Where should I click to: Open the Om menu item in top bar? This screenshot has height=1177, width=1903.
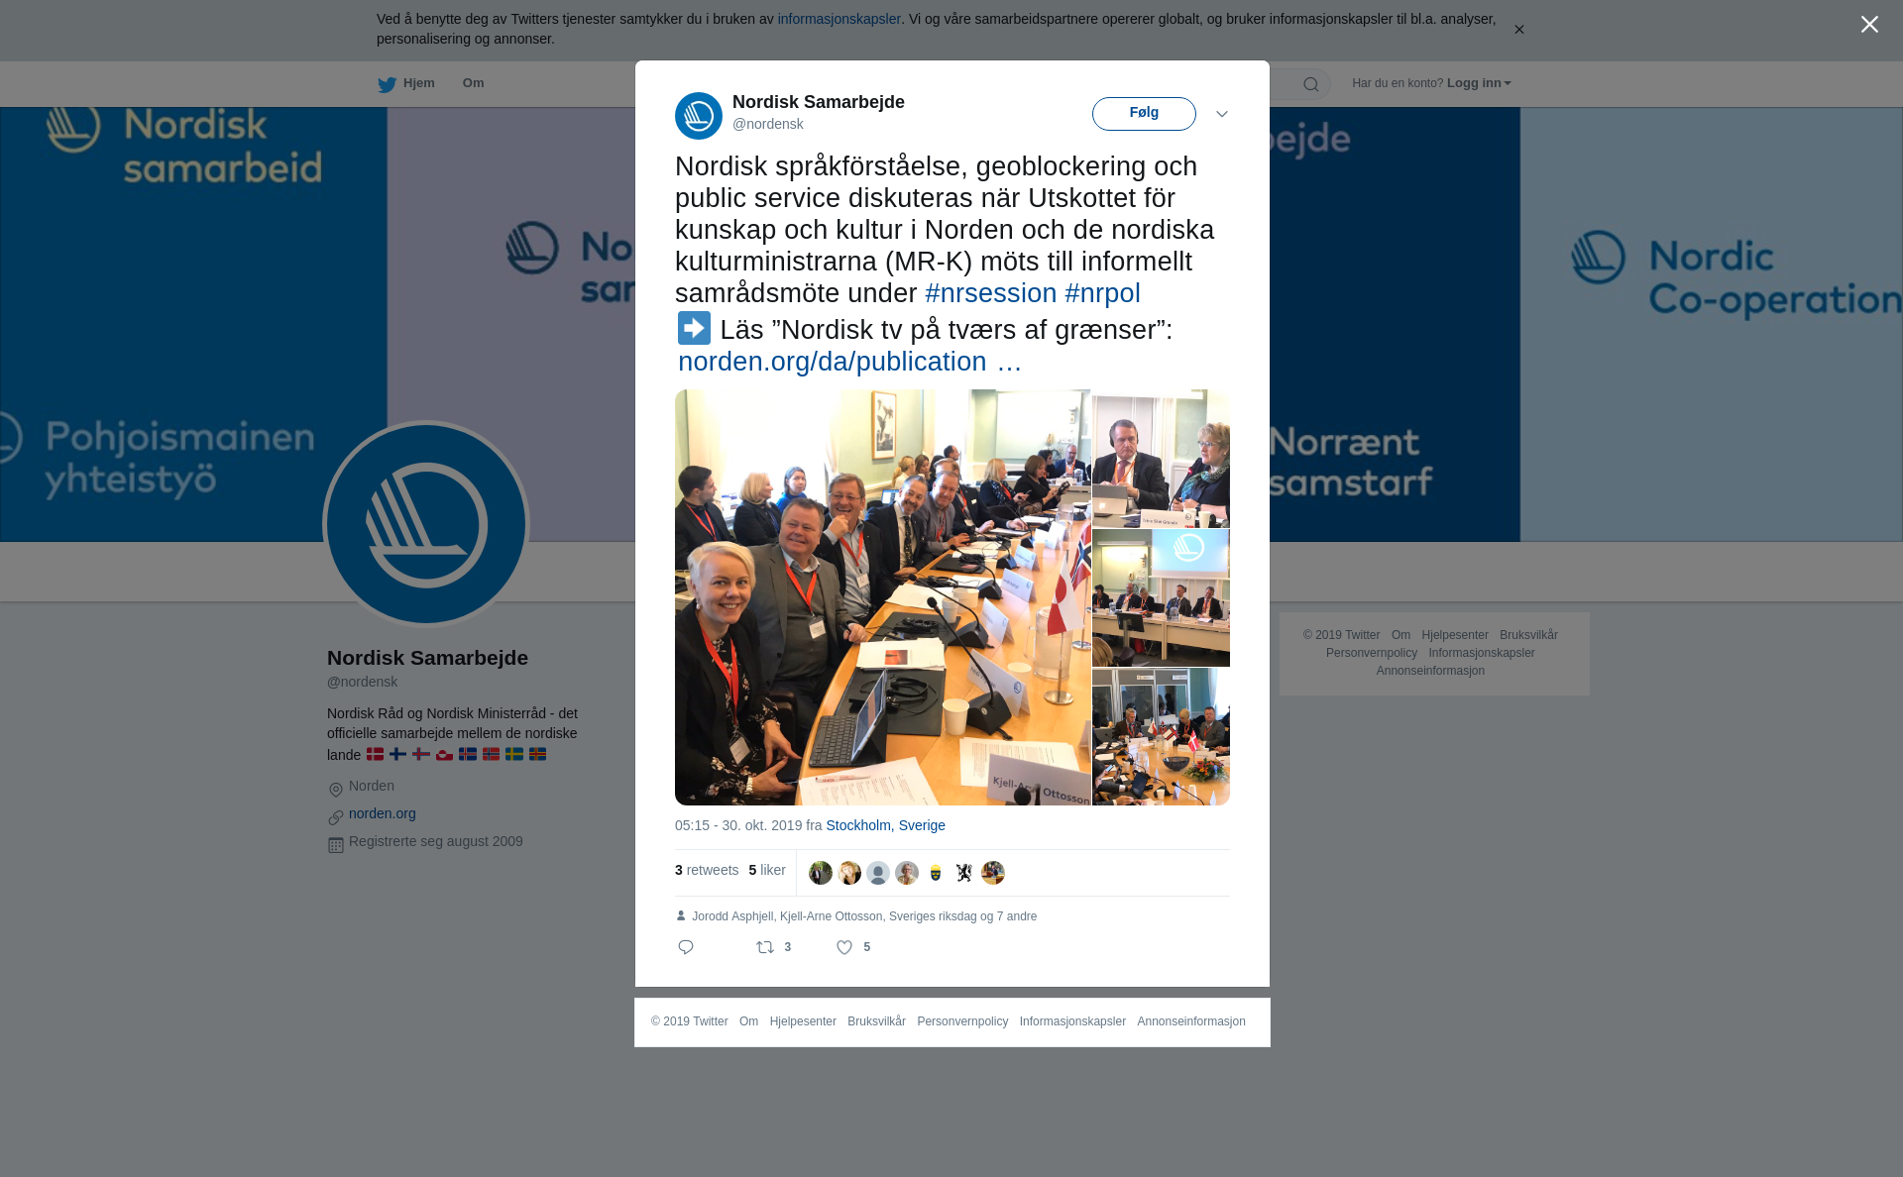coord(473,83)
